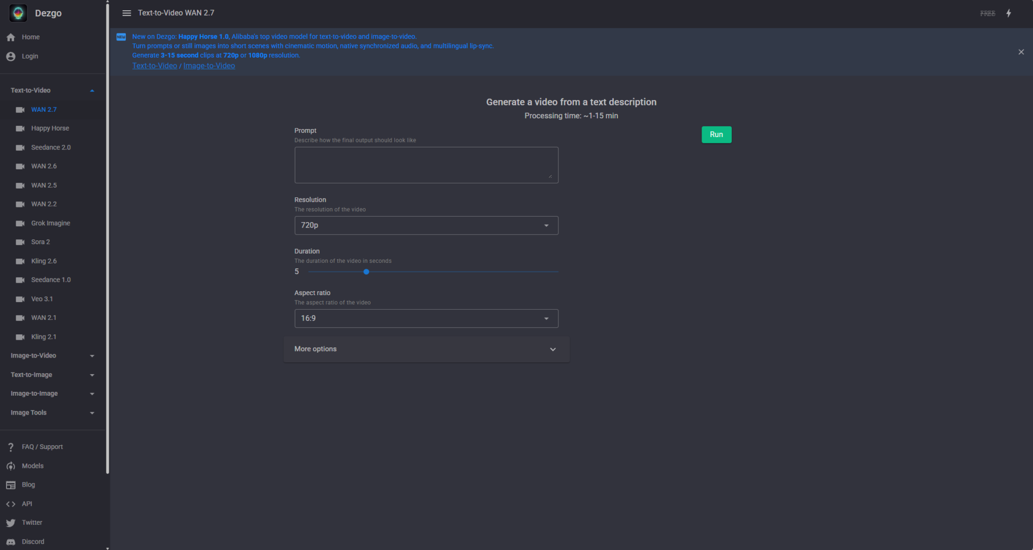
Task: Click the camera icon beside Grok Imagine
Action: [x=20, y=223]
